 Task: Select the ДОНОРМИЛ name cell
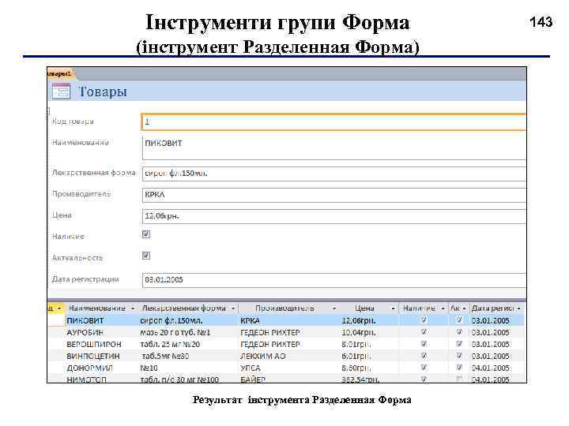89,368
